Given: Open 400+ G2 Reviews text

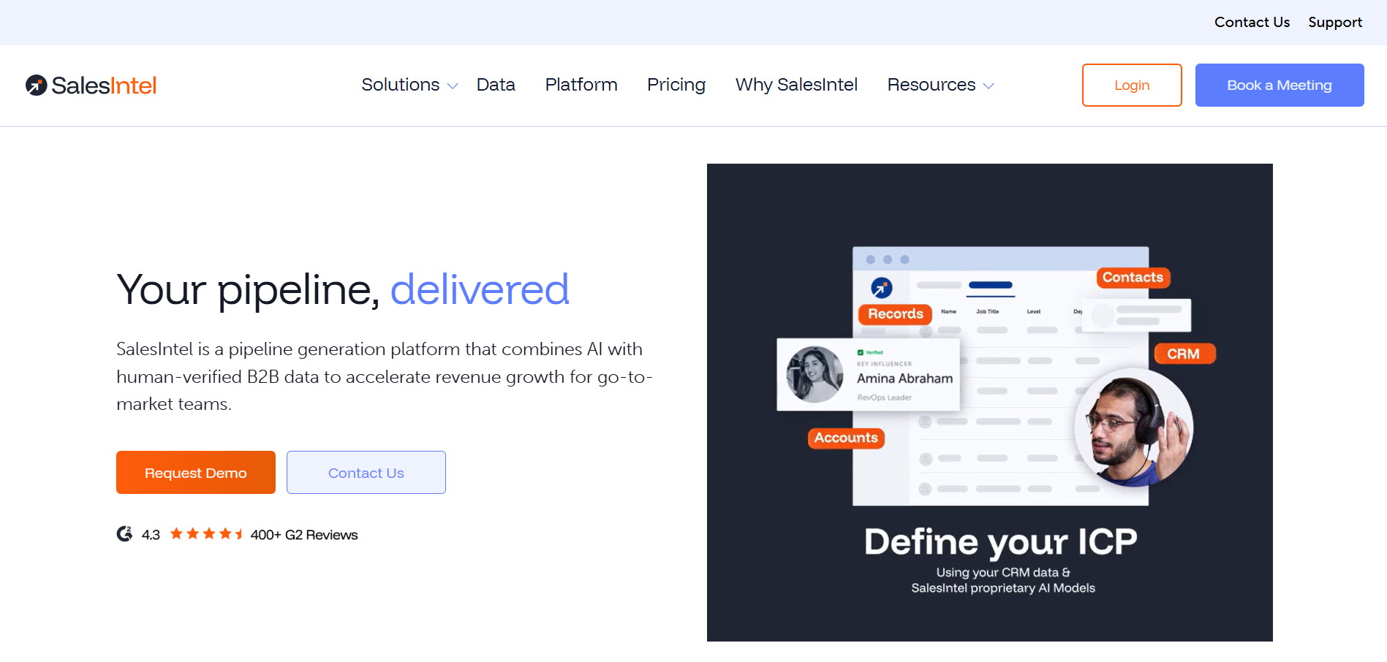Looking at the screenshot, I should [304, 535].
